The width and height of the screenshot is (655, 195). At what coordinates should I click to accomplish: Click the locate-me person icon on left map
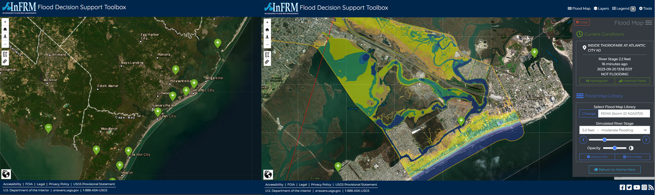click(5, 37)
